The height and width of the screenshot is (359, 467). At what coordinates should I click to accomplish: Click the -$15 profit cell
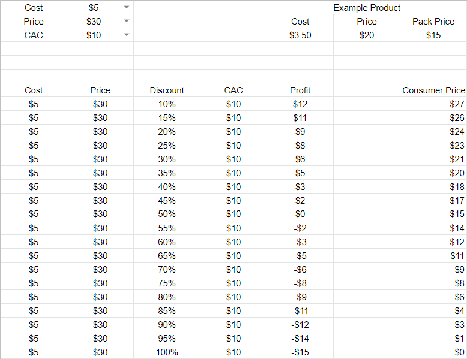point(300,352)
